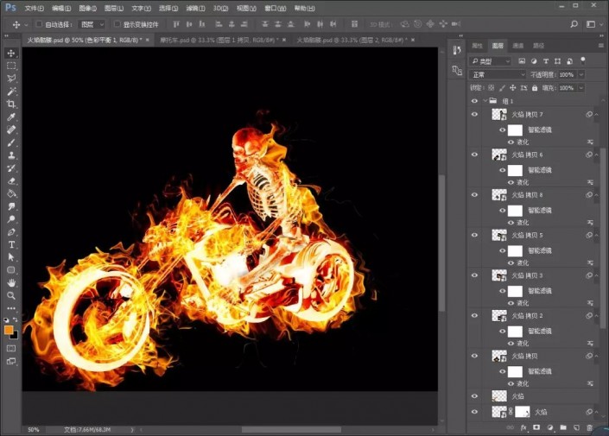Screen dimensions: 609x436
Task: Open the 类型 layer filter dropdown
Action: point(490,61)
